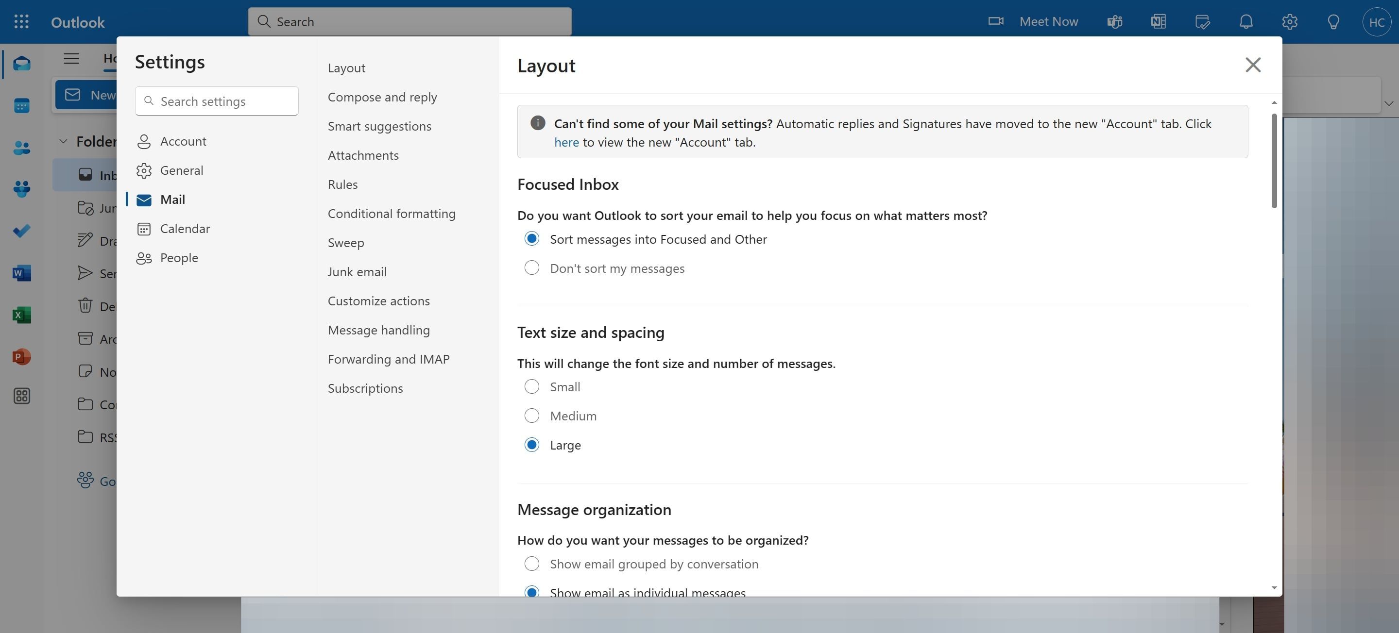Open Conditional formatting settings
Screen dimensions: 1399x633
click(x=392, y=214)
